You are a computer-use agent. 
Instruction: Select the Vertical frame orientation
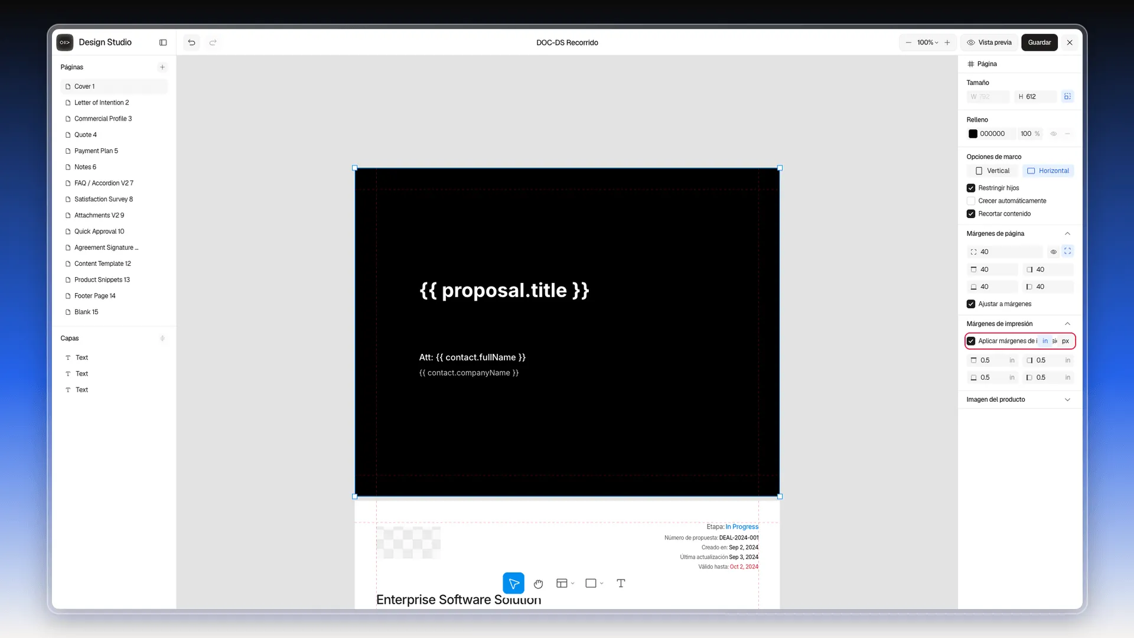(993, 171)
